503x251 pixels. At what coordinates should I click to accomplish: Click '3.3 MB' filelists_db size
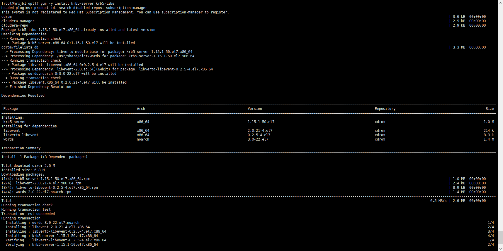(459, 47)
